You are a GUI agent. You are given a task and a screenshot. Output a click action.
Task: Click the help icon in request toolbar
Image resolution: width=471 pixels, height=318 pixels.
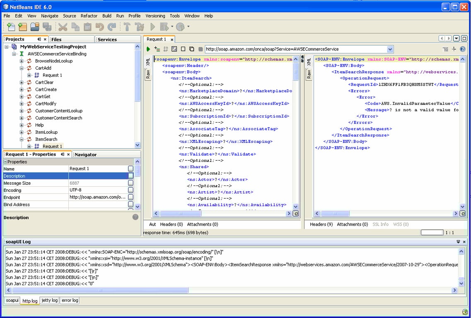point(463,49)
